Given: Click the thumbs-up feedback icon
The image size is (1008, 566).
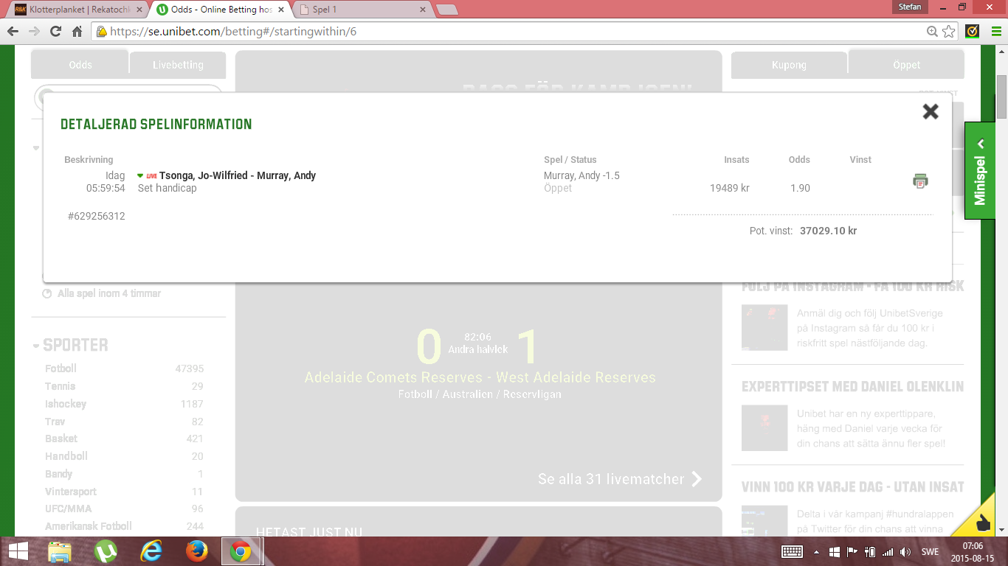Looking at the screenshot, I should [x=983, y=523].
